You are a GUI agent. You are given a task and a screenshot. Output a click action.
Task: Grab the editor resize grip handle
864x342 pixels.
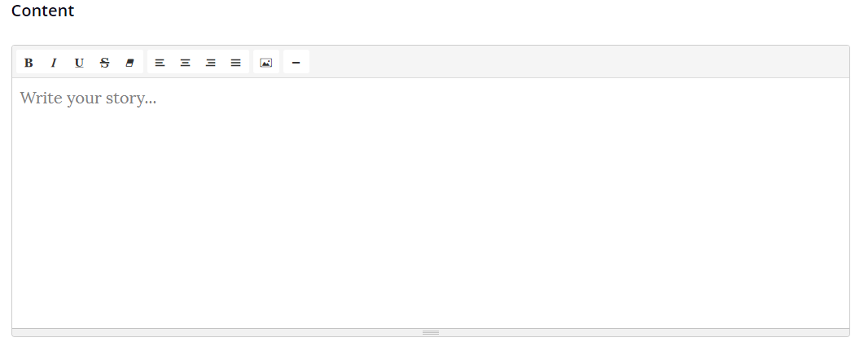coord(430,333)
